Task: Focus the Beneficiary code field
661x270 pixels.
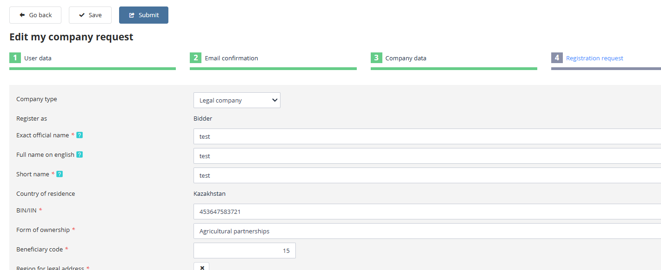Action: (244, 251)
